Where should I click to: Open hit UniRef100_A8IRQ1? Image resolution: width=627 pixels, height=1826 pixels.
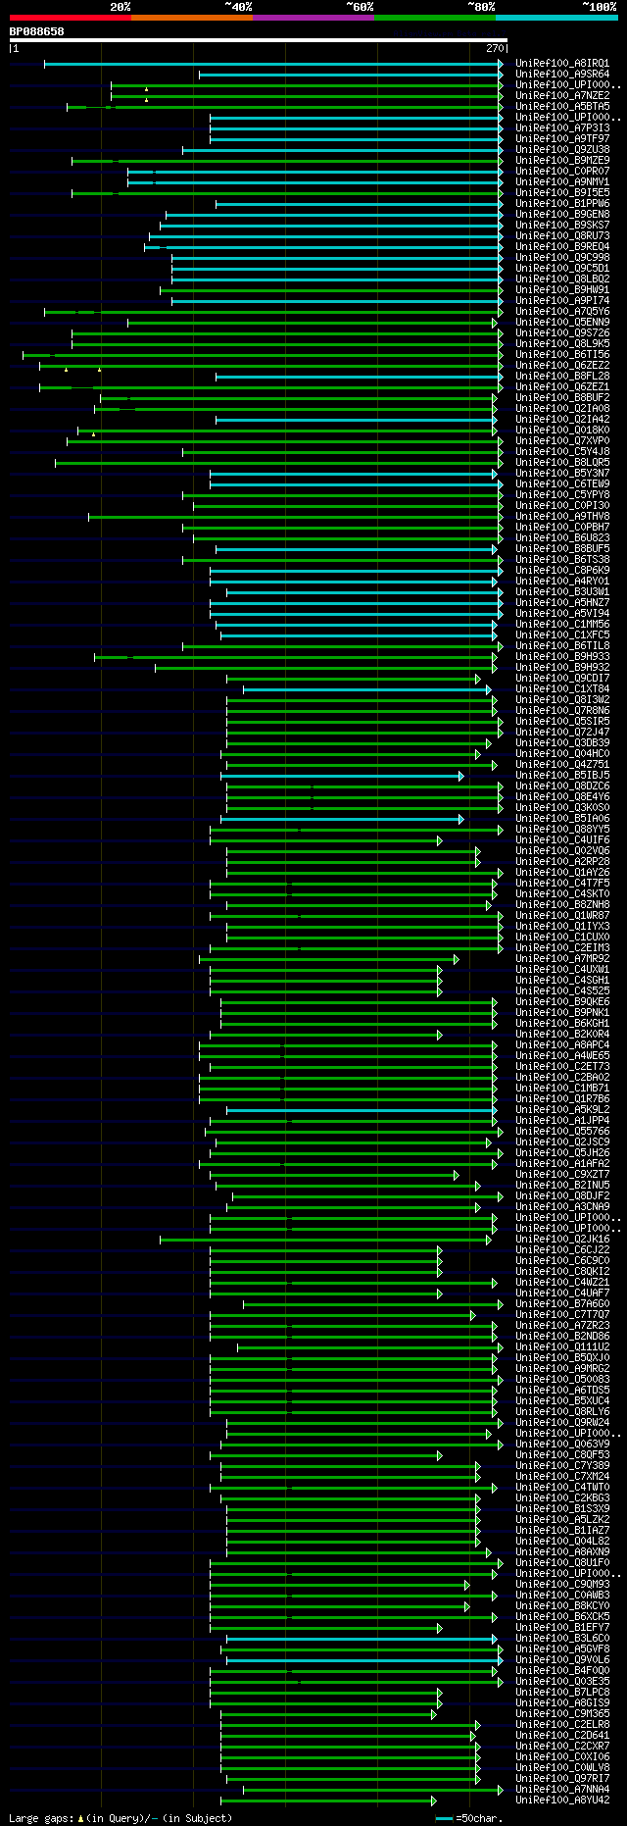click(562, 64)
